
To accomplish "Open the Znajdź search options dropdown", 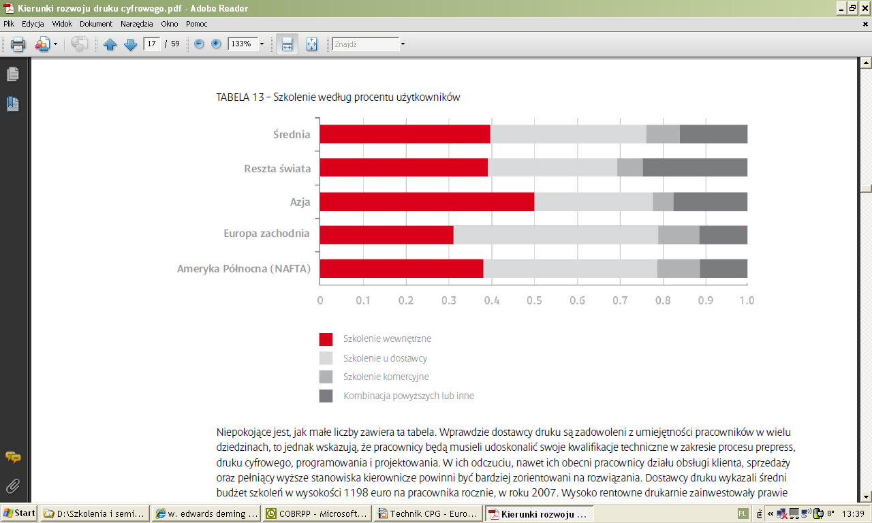I will (403, 44).
